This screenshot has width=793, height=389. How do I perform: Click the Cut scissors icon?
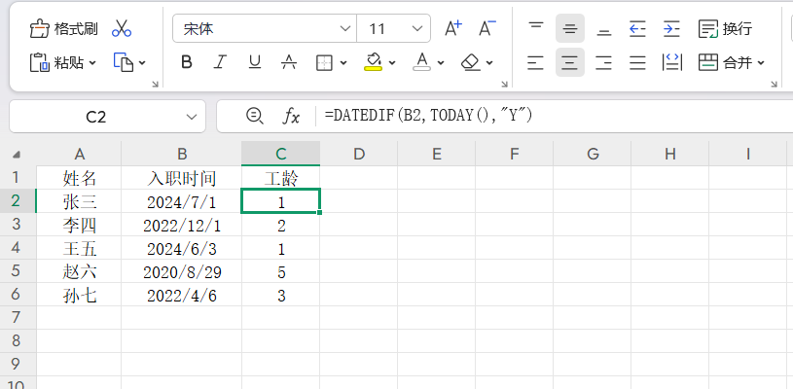click(x=122, y=28)
